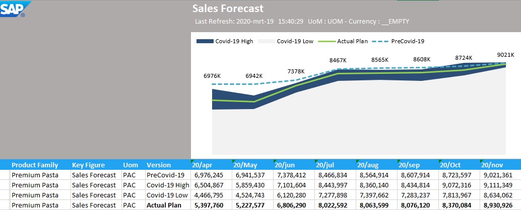Select cell with value 6,504,867
This screenshot has height=210, width=521.
(211, 185)
